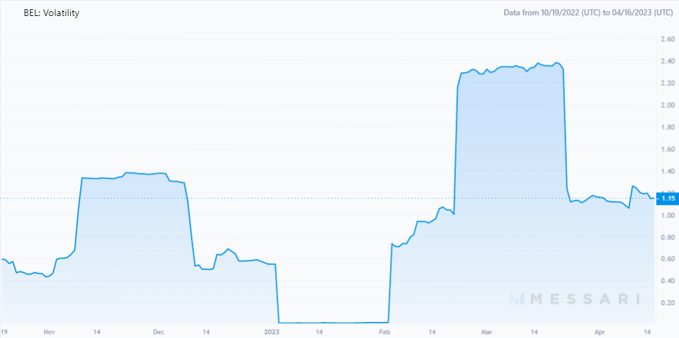This screenshot has height=338, width=679.
Task: Click the Dec label on time axis
Action: [158, 331]
